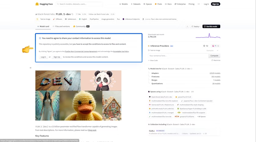Click the Your sentence here input

(178, 56)
